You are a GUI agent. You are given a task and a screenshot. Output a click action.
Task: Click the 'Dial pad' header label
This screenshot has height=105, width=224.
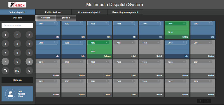(17, 18)
